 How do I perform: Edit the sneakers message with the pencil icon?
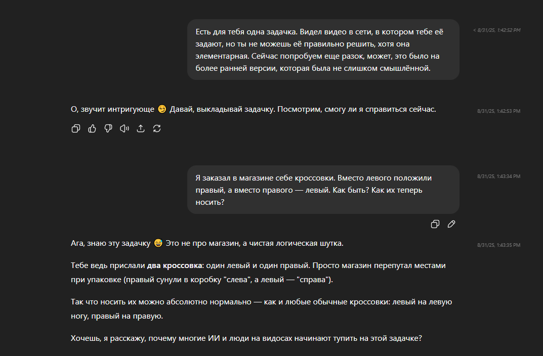click(x=451, y=224)
